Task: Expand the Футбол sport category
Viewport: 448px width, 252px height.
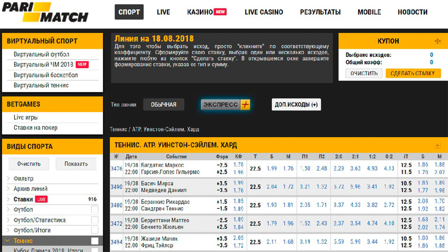Action: [x=8, y=210]
